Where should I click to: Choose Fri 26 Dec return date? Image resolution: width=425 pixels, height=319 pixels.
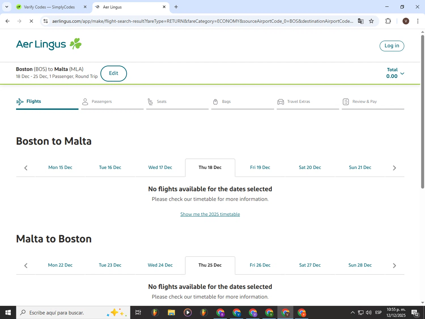[260, 265]
